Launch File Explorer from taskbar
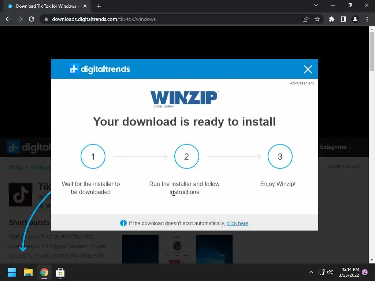Image resolution: width=375 pixels, height=281 pixels. point(28,272)
